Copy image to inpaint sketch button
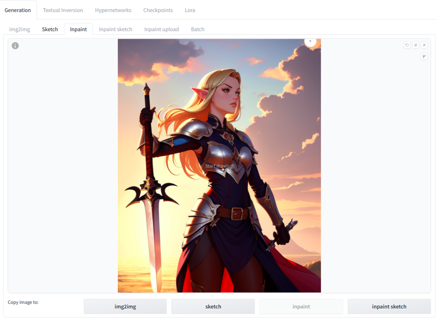The image size is (437, 318). 389,307
